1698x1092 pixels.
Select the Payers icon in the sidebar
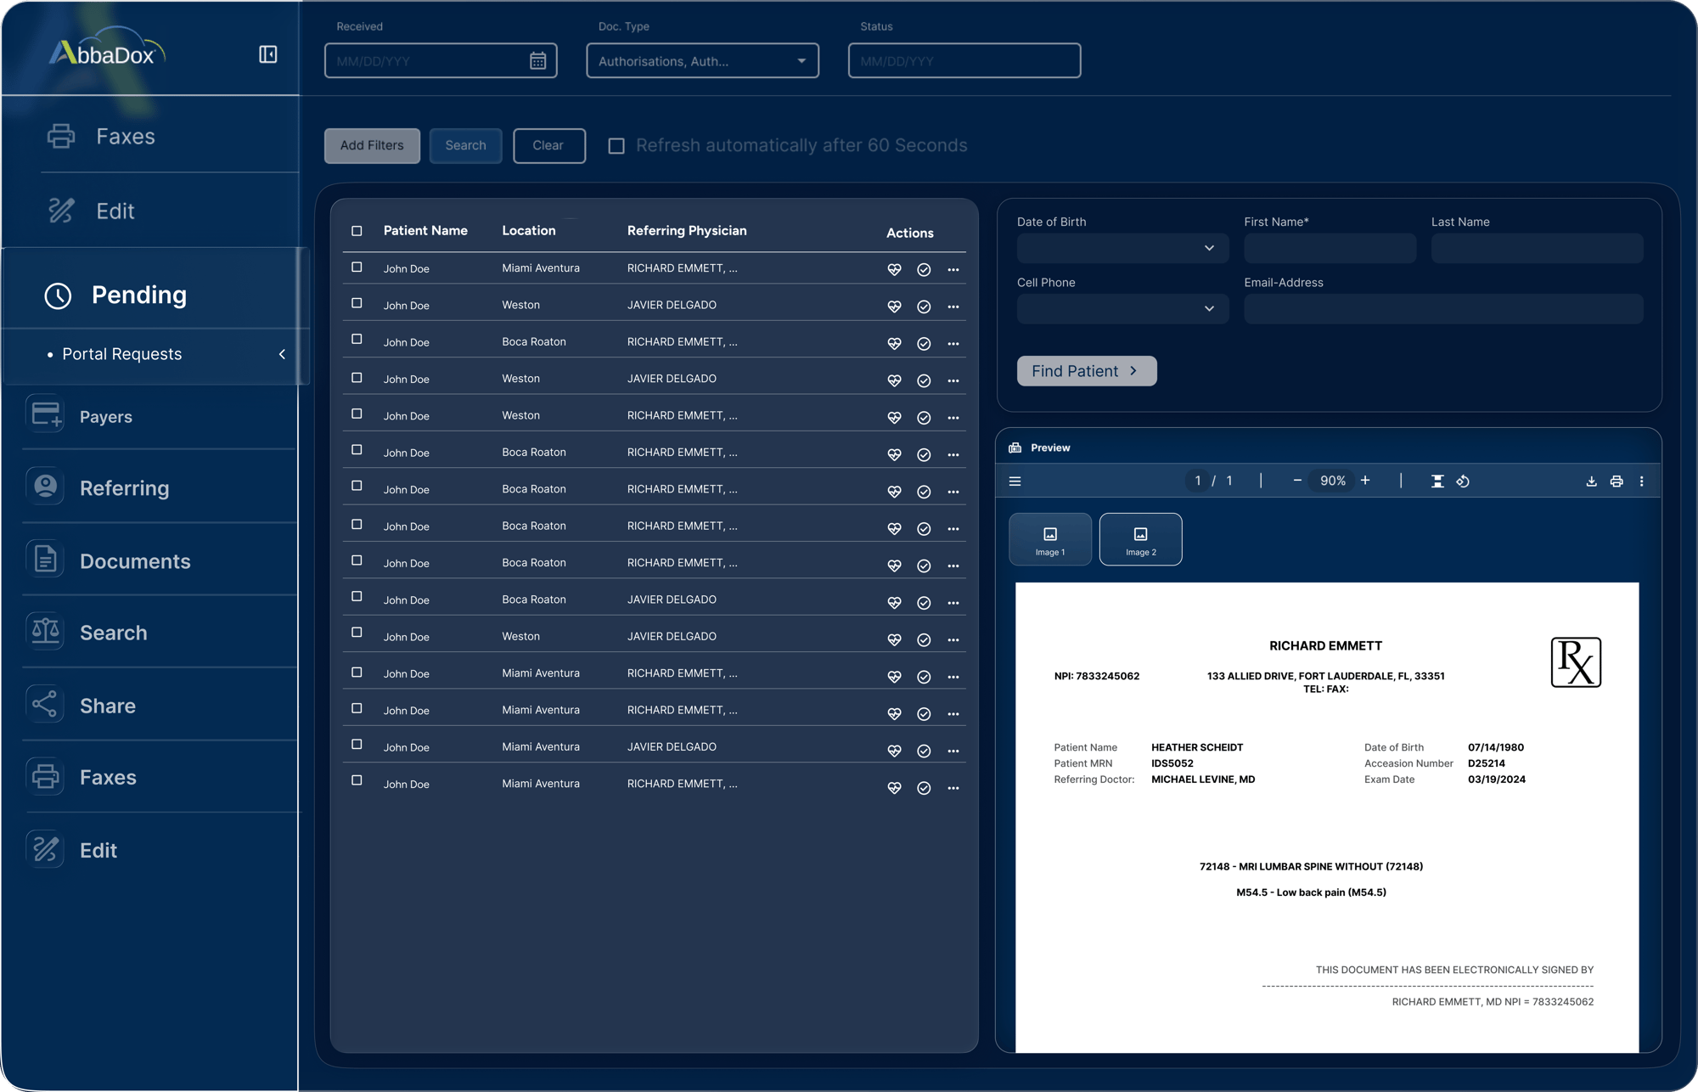(x=45, y=416)
